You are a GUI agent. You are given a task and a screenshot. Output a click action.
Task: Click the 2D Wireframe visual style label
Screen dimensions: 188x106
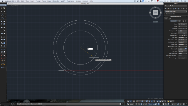(x=18, y=6)
